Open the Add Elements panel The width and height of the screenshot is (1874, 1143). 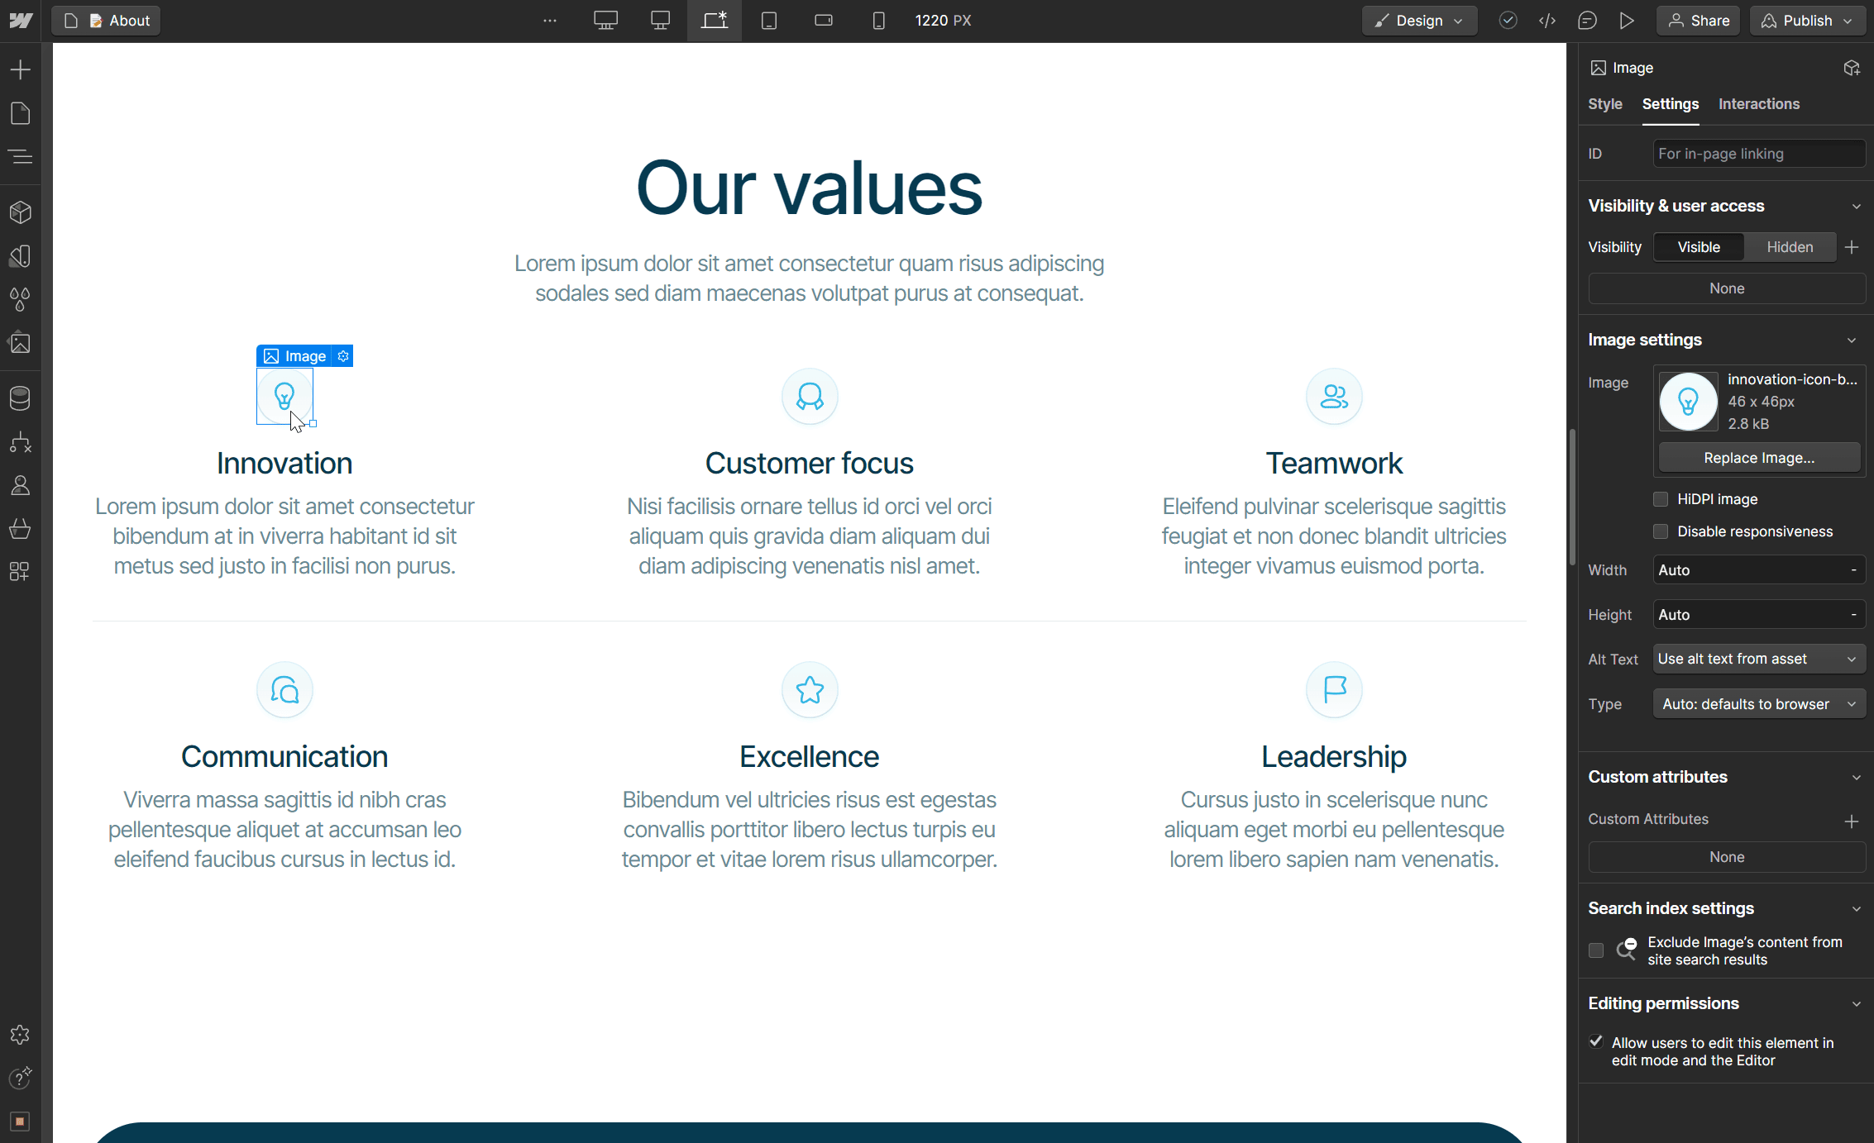20,69
